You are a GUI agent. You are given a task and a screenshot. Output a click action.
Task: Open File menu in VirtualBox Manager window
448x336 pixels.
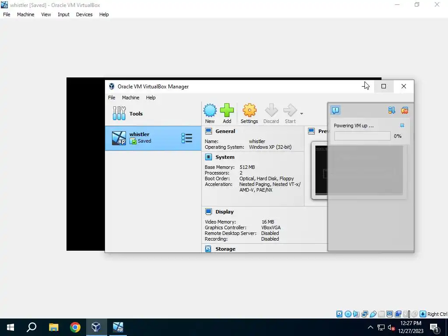click(x=112, y=98)
